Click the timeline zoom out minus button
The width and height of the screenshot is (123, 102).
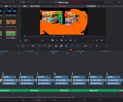91,46
